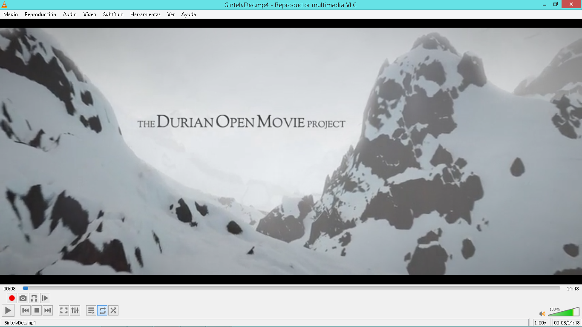
Task: Stop playback
Action: [37, 311]
